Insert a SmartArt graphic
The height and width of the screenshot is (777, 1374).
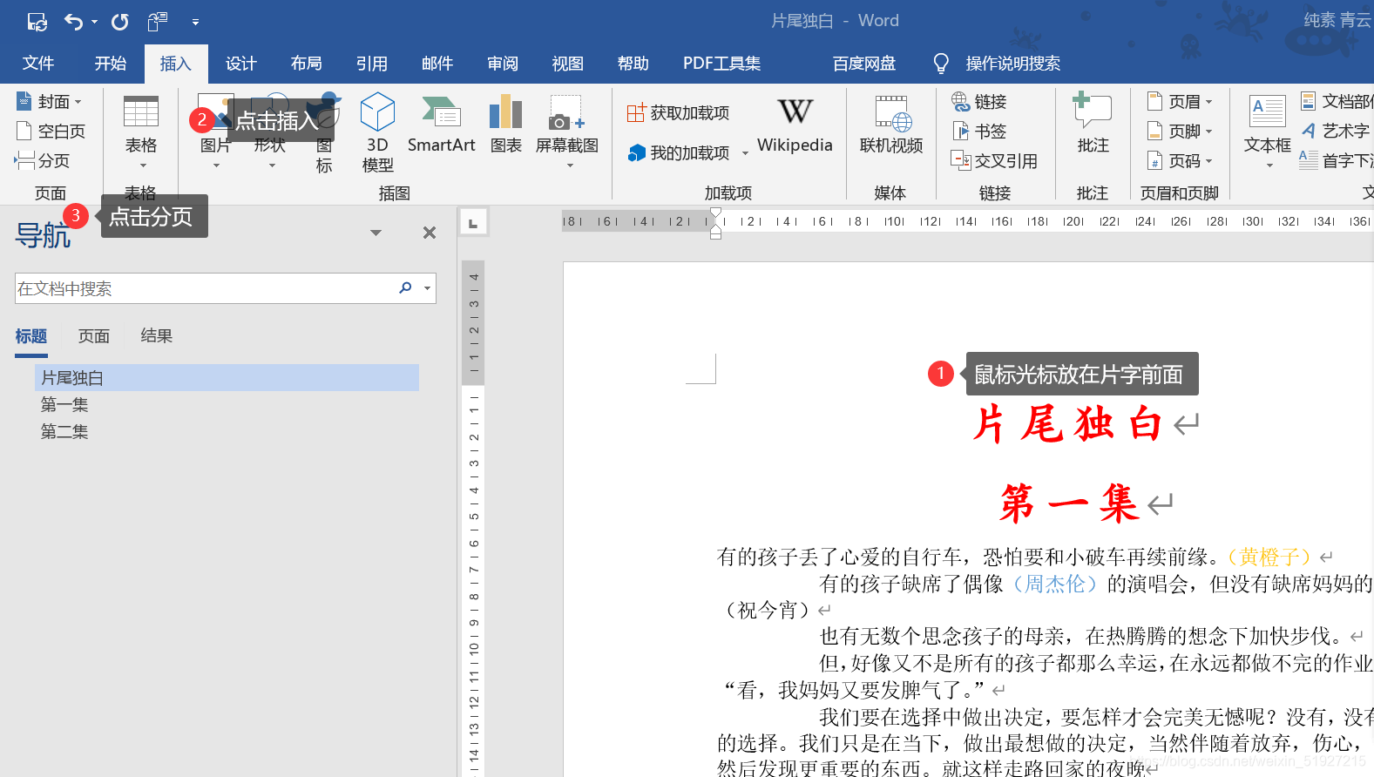442,125
